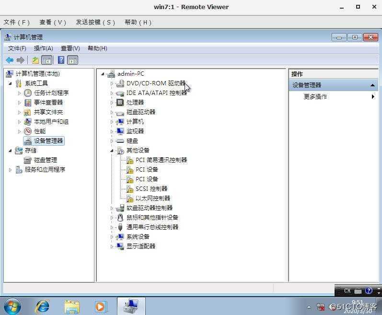Expand the 服务和应用程序 node arrow
382x315 pixels.
(10, 170)
